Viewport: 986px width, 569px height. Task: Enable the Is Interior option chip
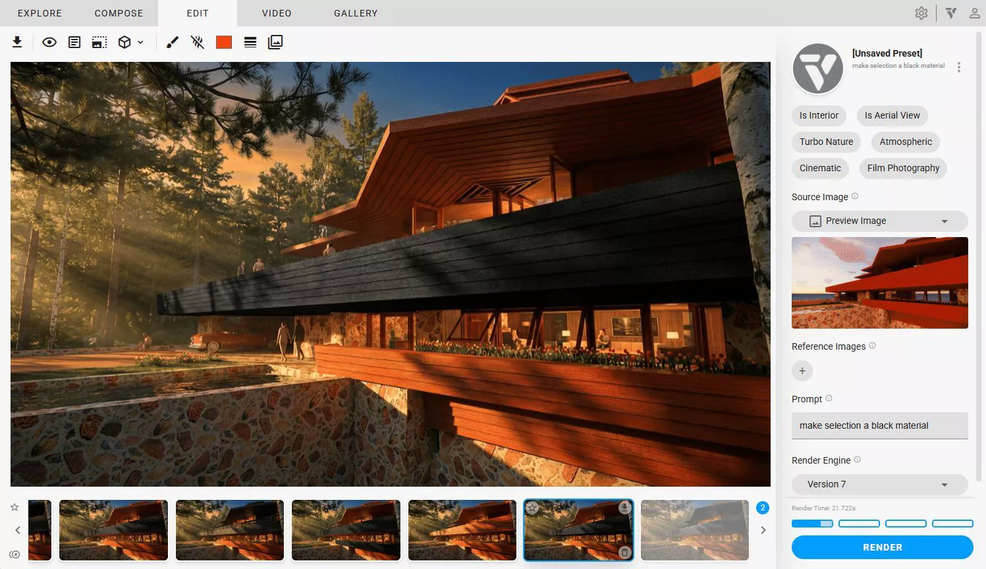click(819, 115)
